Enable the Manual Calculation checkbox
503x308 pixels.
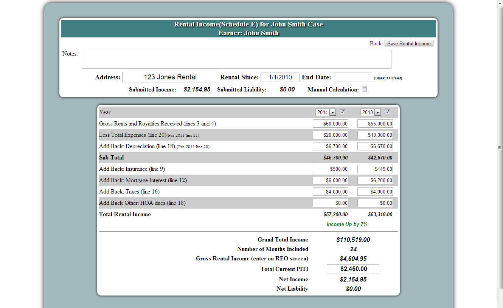tap(364, 89)
